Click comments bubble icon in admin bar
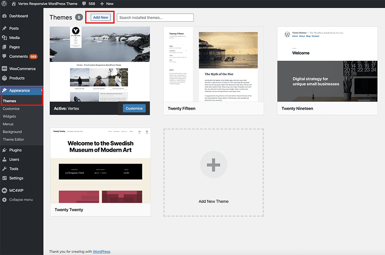 pos(84,4)
